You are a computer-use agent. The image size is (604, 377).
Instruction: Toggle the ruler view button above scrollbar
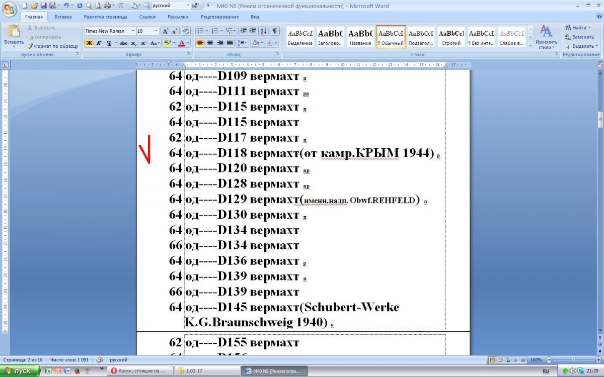[599, 65]
